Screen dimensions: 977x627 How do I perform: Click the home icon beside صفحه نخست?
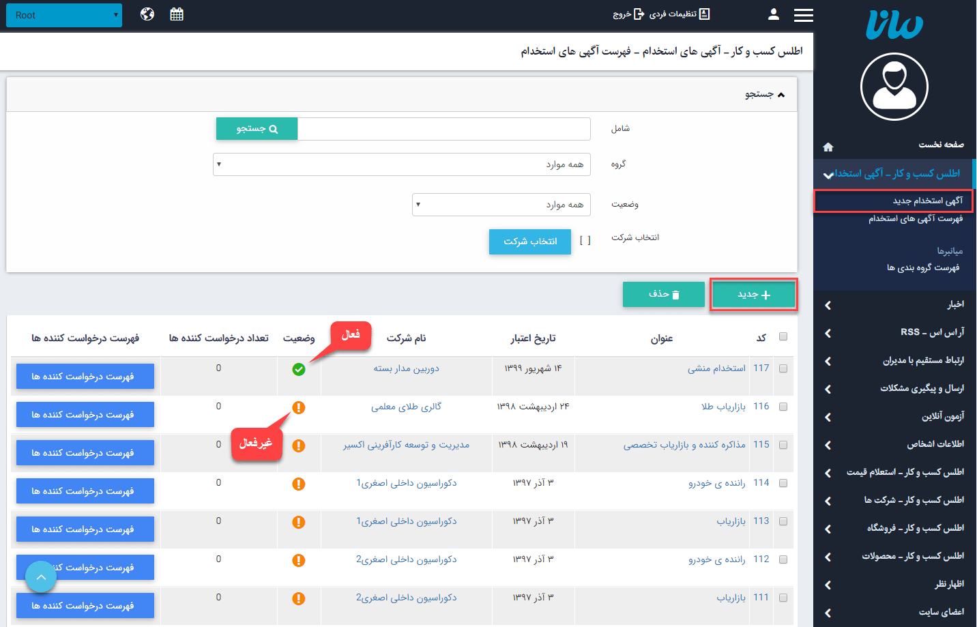(828, 146)
